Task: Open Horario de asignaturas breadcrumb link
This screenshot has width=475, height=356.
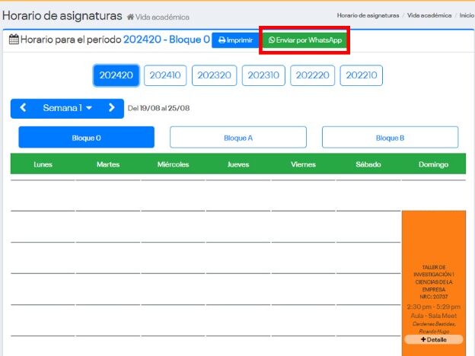Action: click(x=368, y=15)
